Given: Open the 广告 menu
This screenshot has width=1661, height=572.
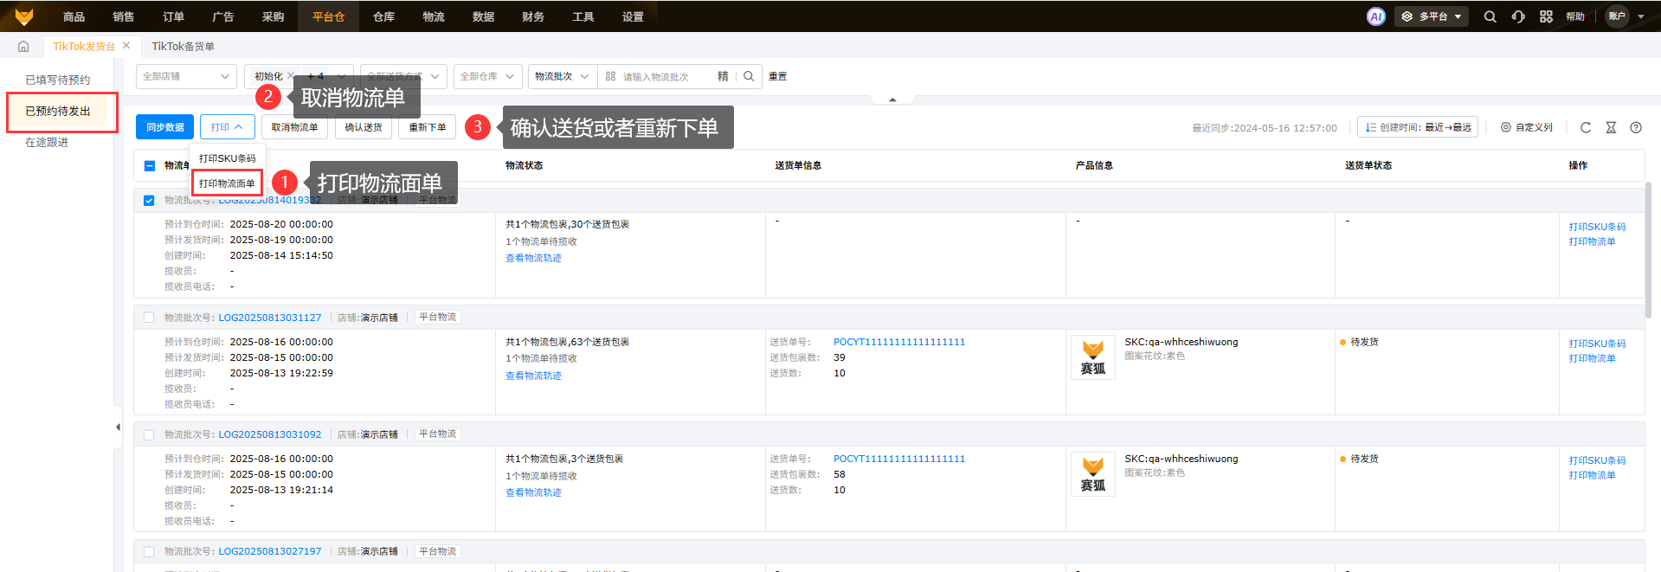Looking at the screenshot, I should pyautogui.click(x=222, y=16).
